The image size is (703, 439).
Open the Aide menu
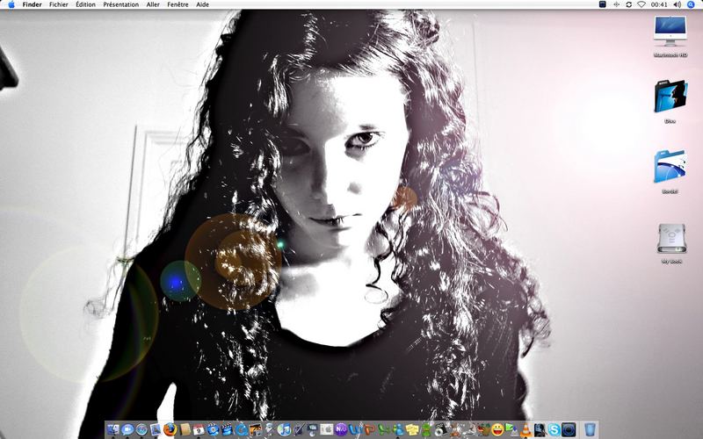(x=203, y=4)
